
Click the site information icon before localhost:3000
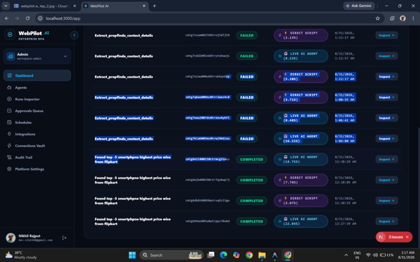pyautogui.click(x=40, y=18)
